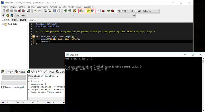Click the 'Process exited after' line in console
The width and height of the screenshot is (205, 112).
(103, 67)
